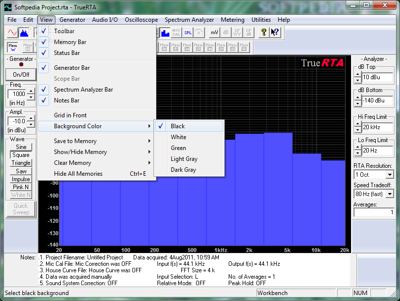Expand the Show/Hide Memory submenu
Viewport: 400px width, 301px height.
point(97,152)
